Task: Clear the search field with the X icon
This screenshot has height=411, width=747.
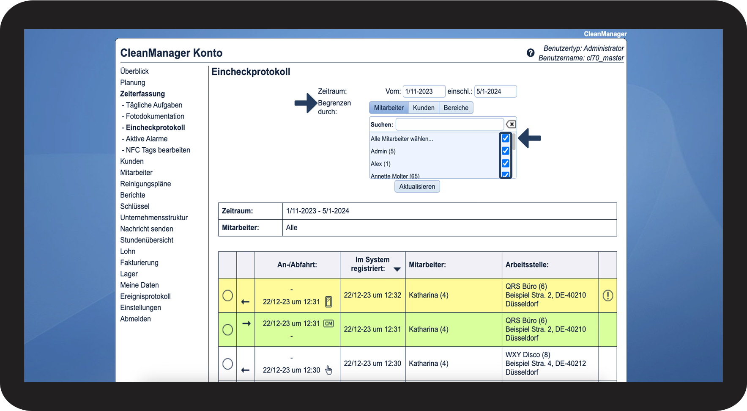Action: click(x=511, y=124)
